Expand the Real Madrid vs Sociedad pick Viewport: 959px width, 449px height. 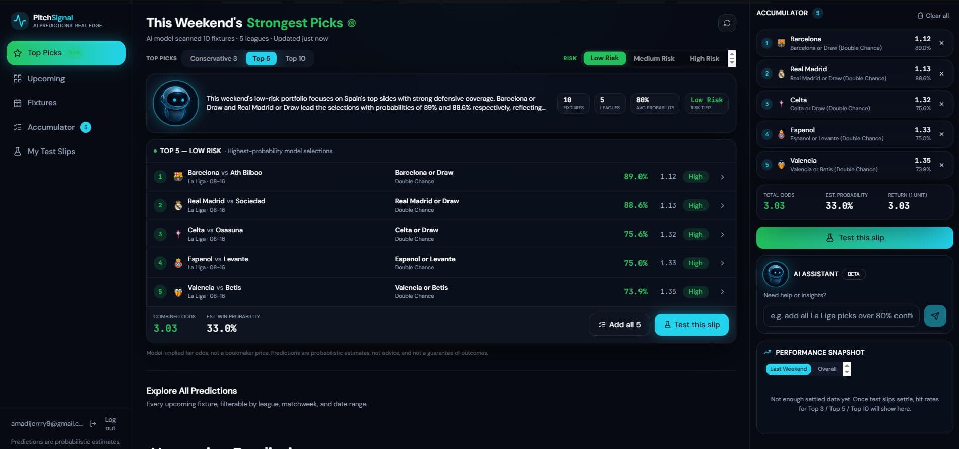click(723, 205)
